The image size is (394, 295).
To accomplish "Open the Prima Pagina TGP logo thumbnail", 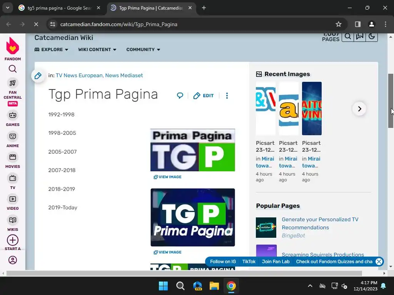I will [193, 150].
